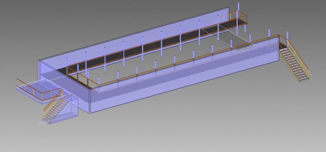Click the column beside the right staircase top
Image resolution: width=326 pixels, height=152 pixels.
(287, 37)
